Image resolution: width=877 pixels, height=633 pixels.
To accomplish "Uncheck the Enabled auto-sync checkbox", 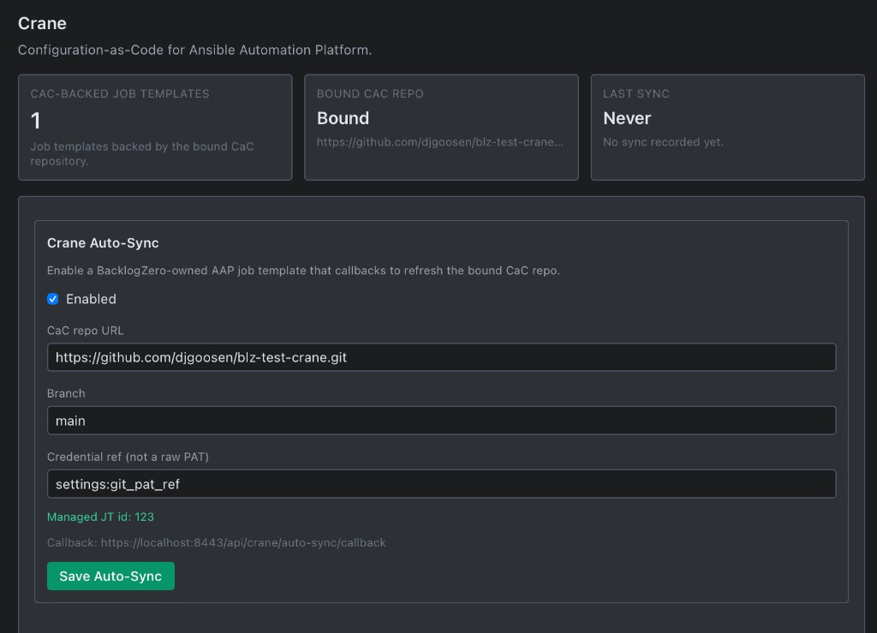I will click(x=52, y=299).
